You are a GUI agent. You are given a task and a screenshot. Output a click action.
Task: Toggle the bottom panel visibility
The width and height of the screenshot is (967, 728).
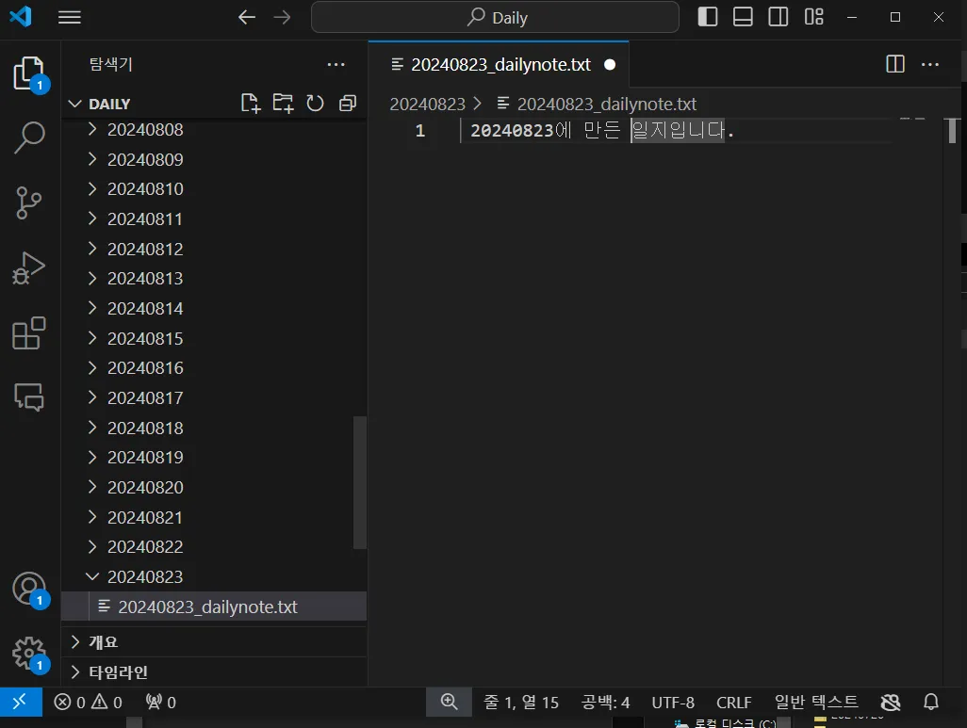[x=743, y=17]
